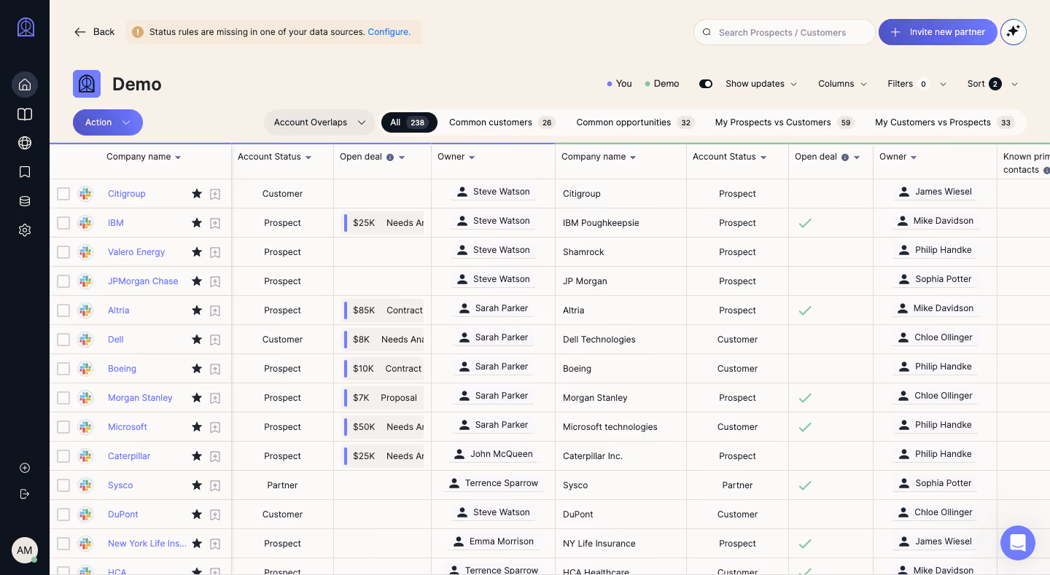Image resolution: width=1050 pixels, height=575 pixels.
Task: Toggle the Show updates switch
Action: point(706,84)
